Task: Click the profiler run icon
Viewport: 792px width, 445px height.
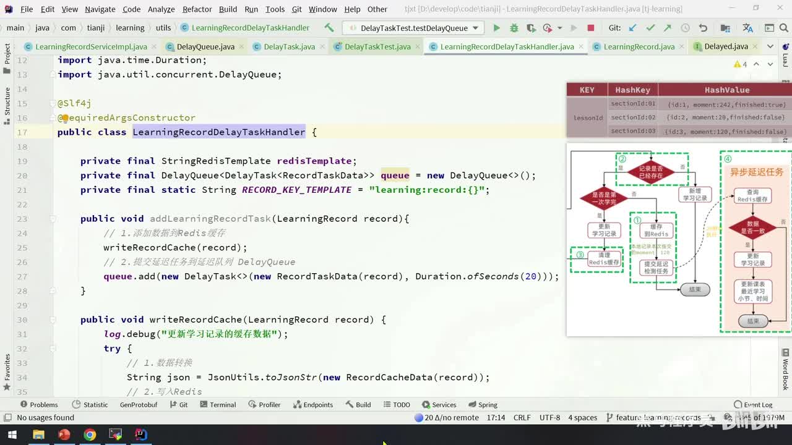Action: (x=547, y=28)
